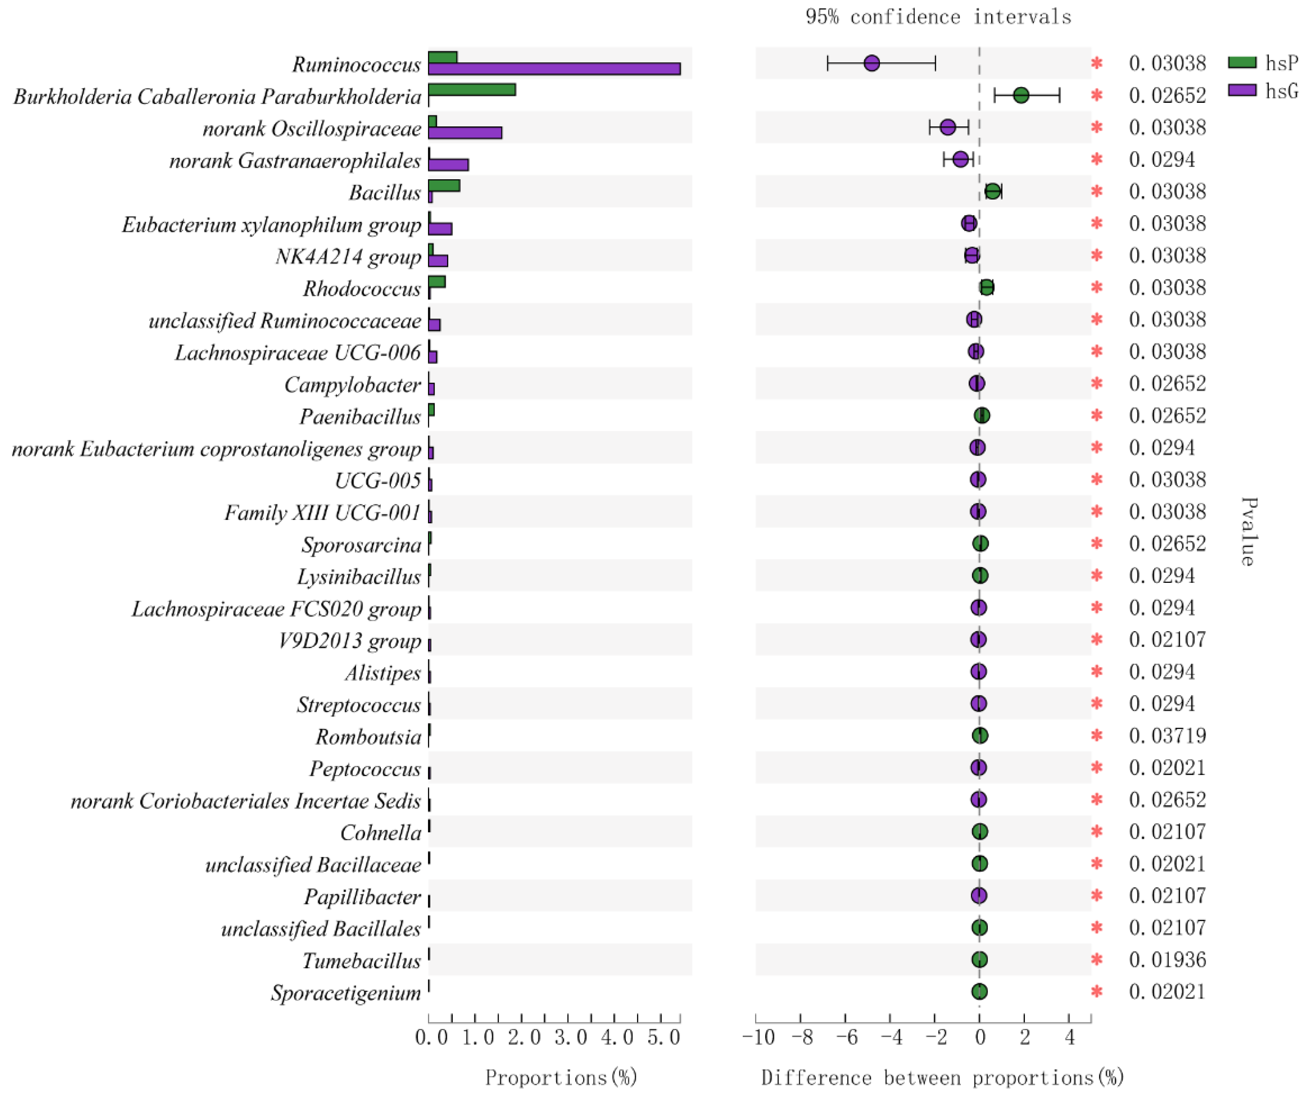Click the Sporacetigenium green circle marker

pos(979,991)
